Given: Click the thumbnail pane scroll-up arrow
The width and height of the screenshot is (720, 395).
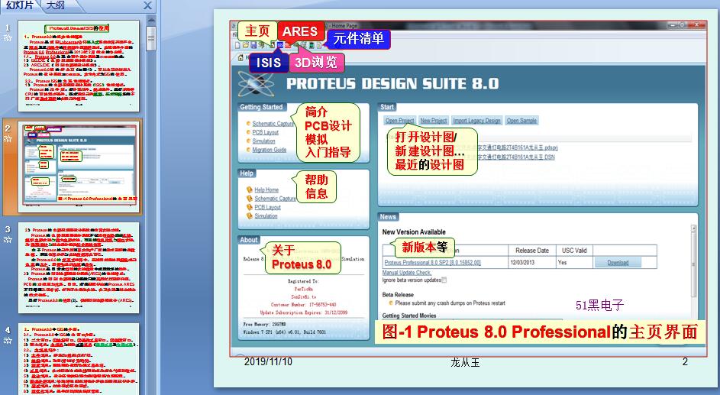Looking at the screenshot, I should 151,20.
